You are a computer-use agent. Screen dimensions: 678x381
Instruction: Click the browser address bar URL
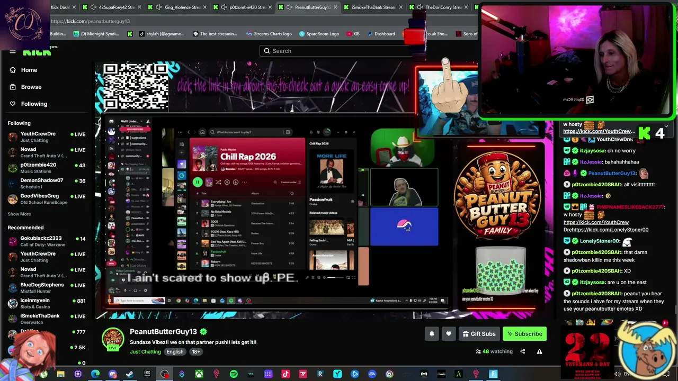tap(90, 21)
